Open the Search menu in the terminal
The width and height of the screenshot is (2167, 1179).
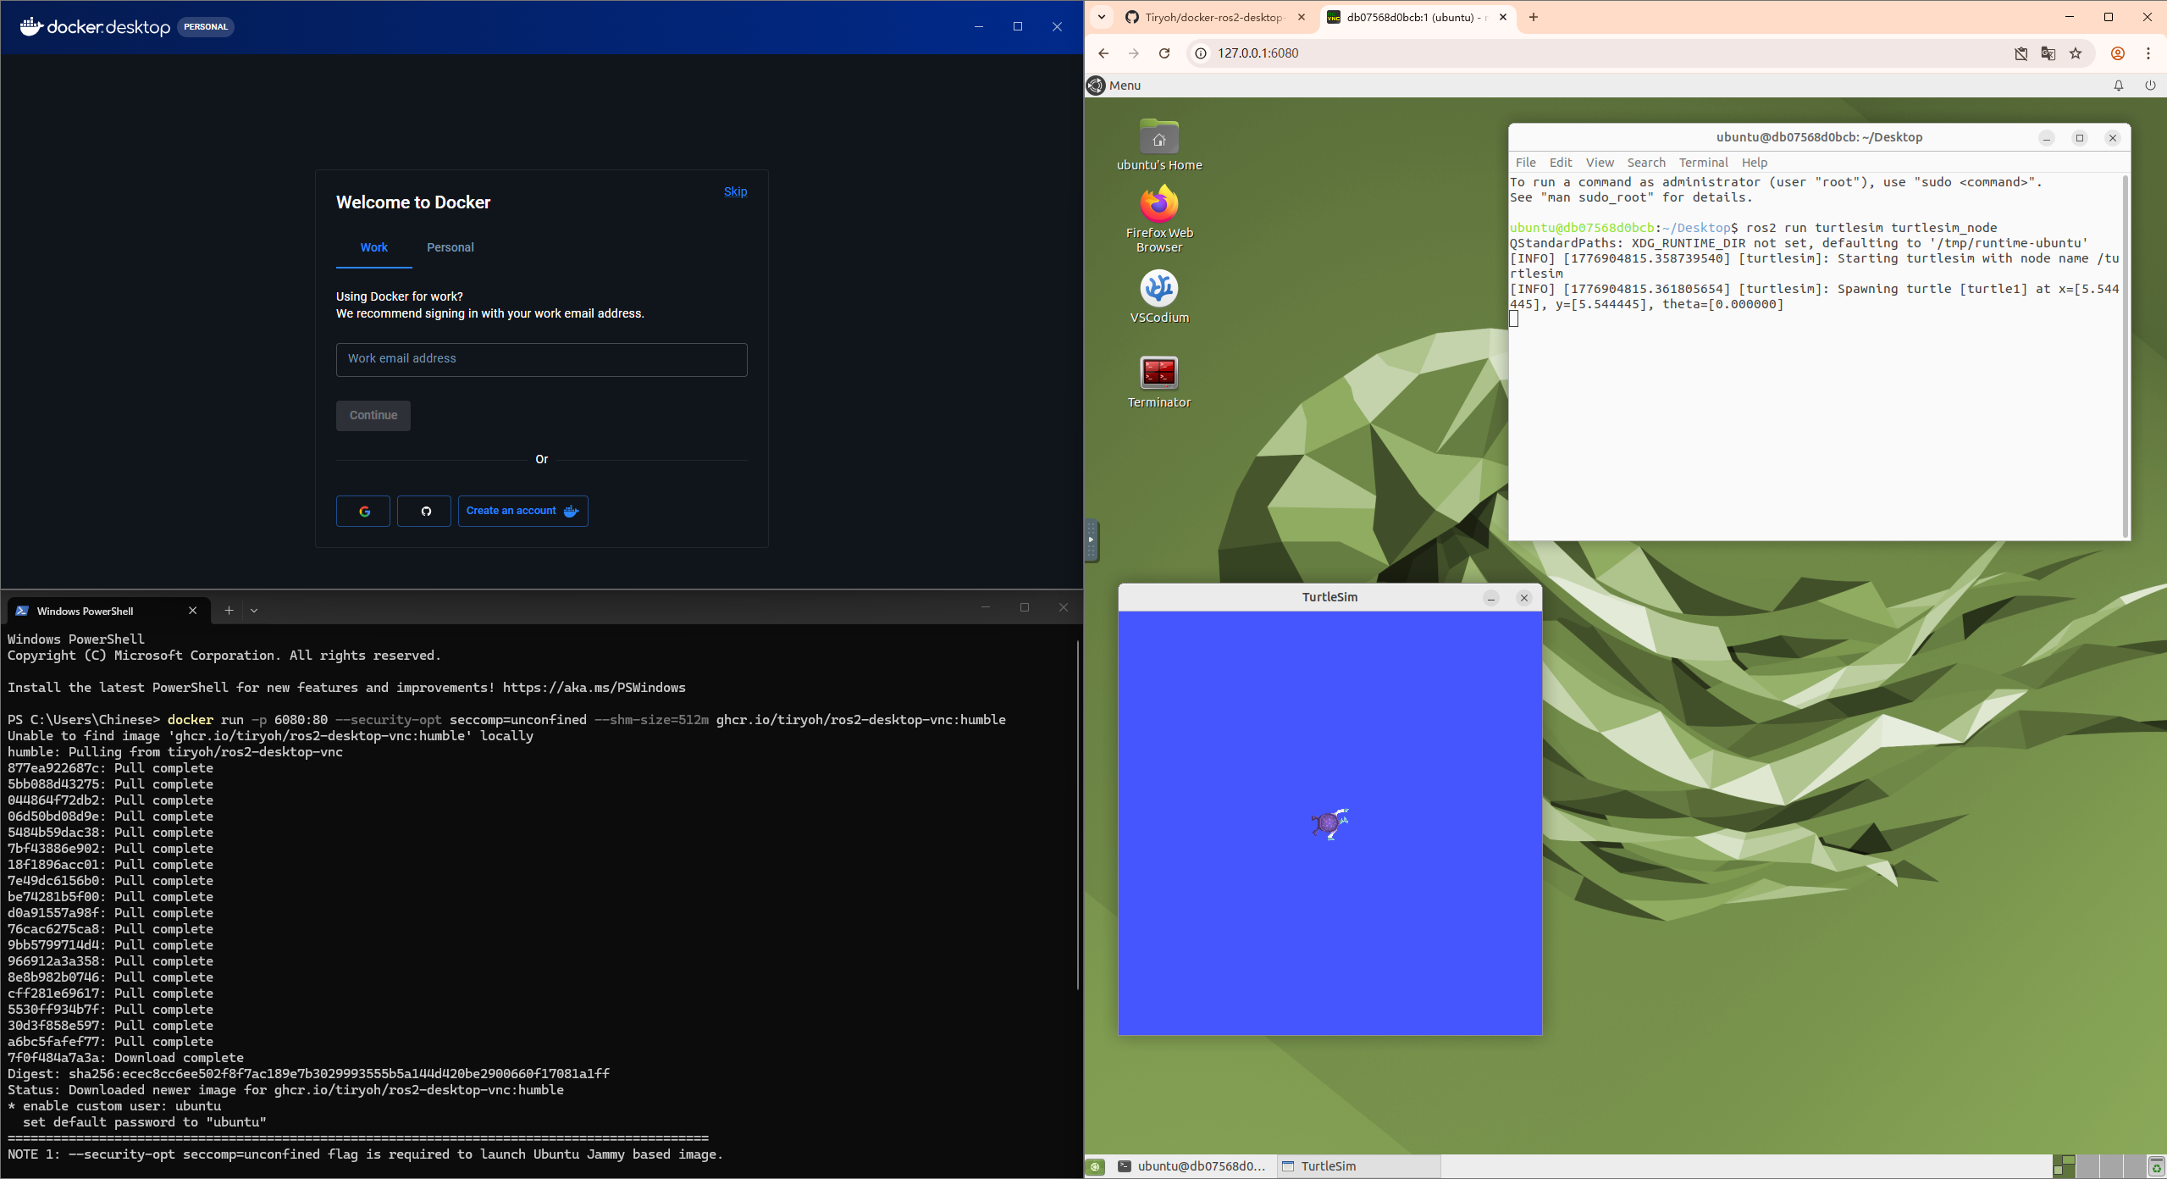tap(1645, 163)
